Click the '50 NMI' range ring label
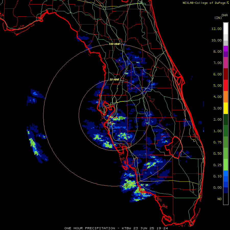The height and width of the screenshot is (230, 230). pos(114,79)
